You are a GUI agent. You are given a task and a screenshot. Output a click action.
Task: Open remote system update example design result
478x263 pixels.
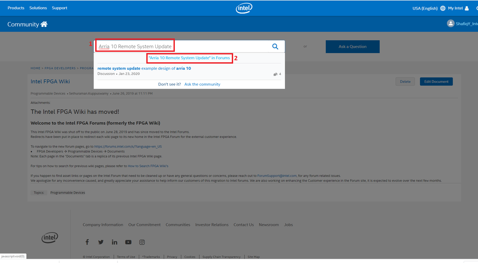click(144, 68)
